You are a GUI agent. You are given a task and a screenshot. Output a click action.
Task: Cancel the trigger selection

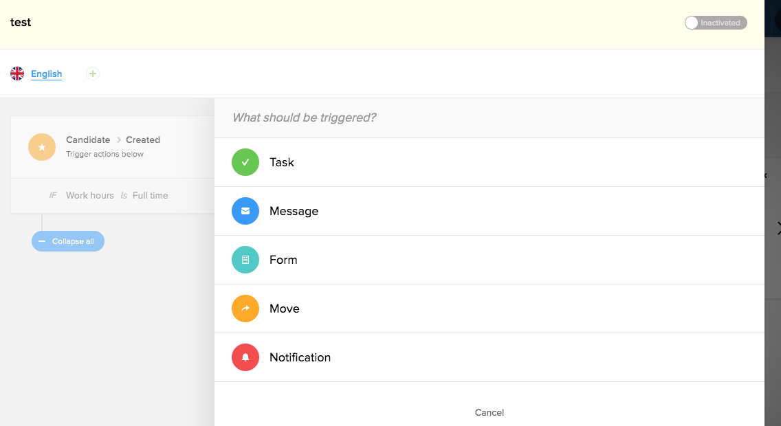[489, 412]
